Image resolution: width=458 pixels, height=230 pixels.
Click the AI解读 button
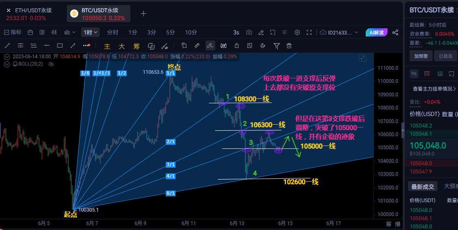coord(376,32)
